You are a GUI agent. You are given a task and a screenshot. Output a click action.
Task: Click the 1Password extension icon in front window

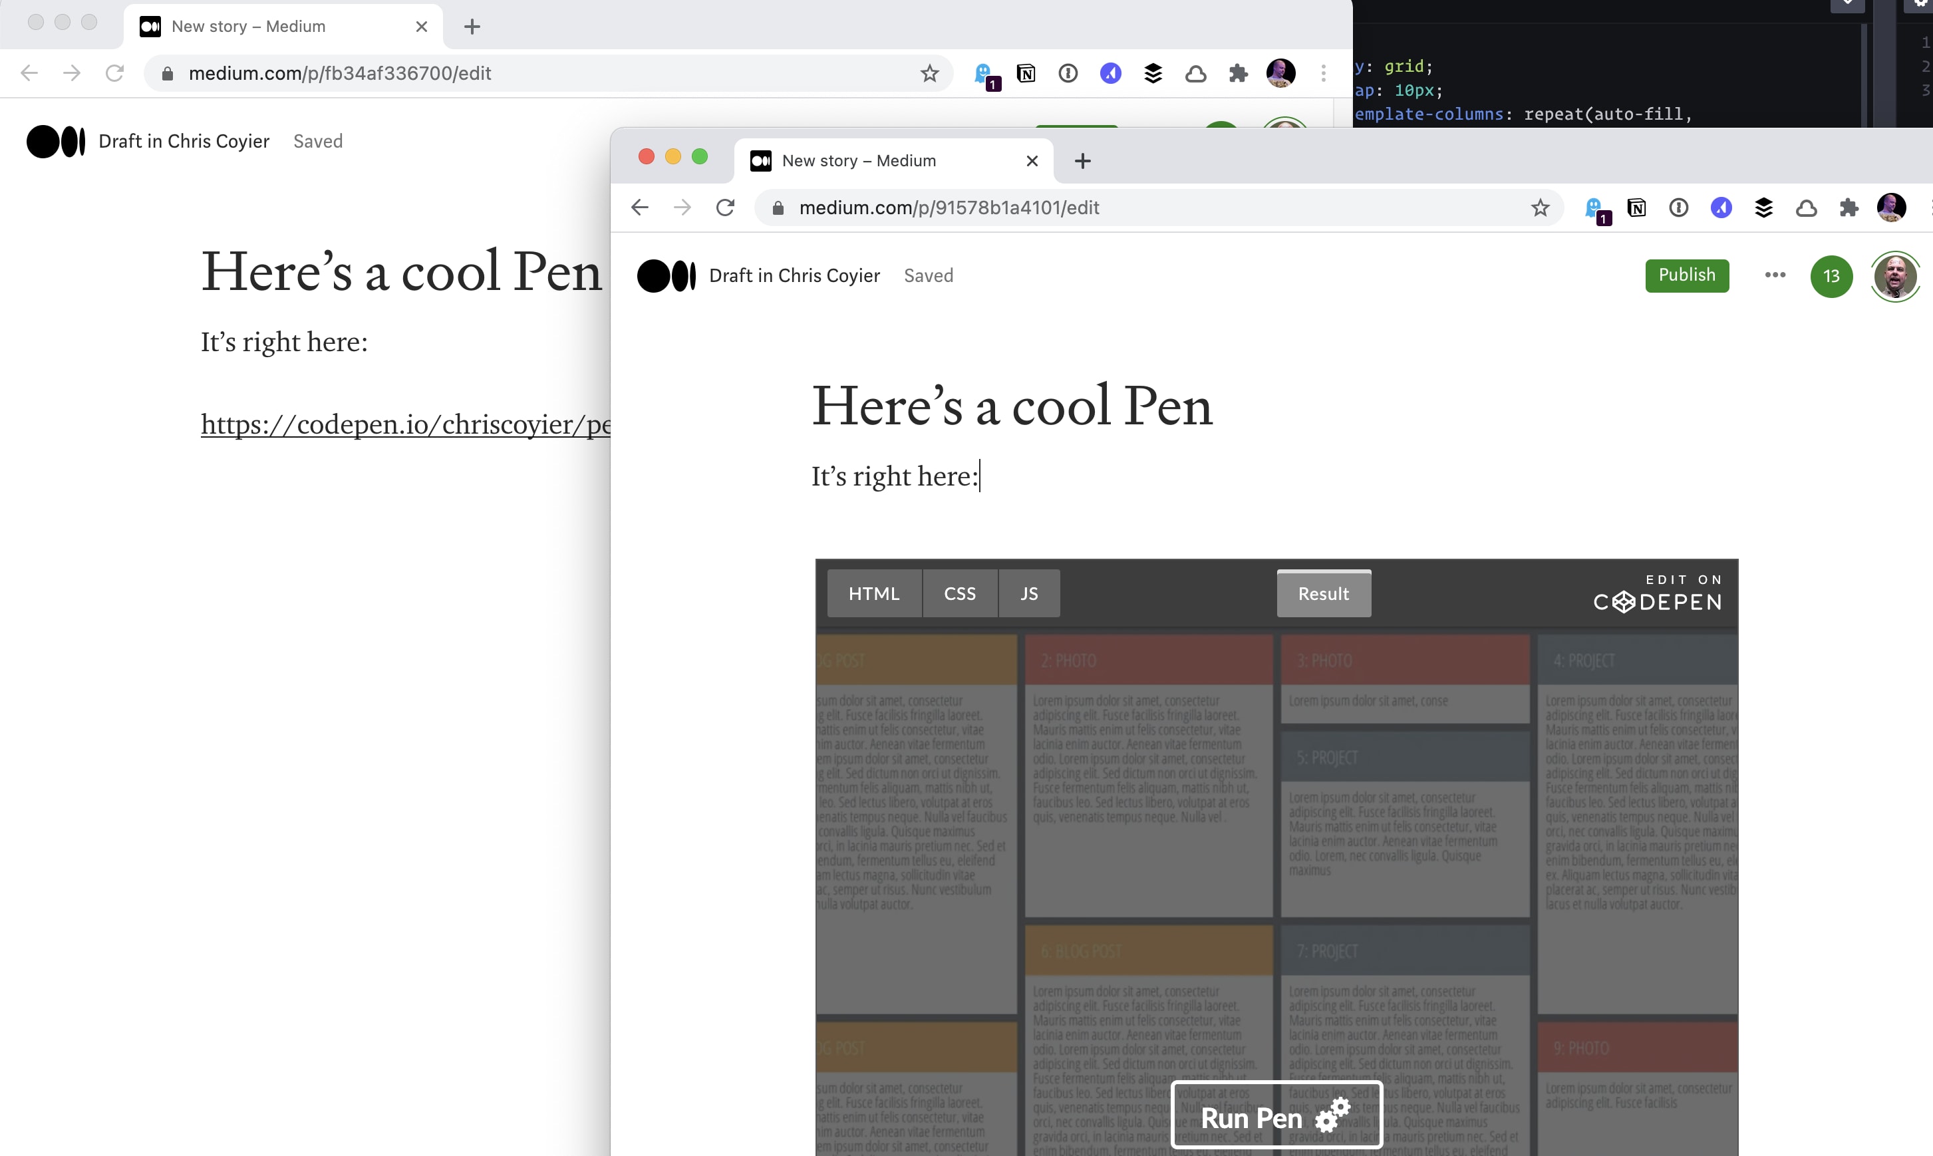pos(1678,208)
